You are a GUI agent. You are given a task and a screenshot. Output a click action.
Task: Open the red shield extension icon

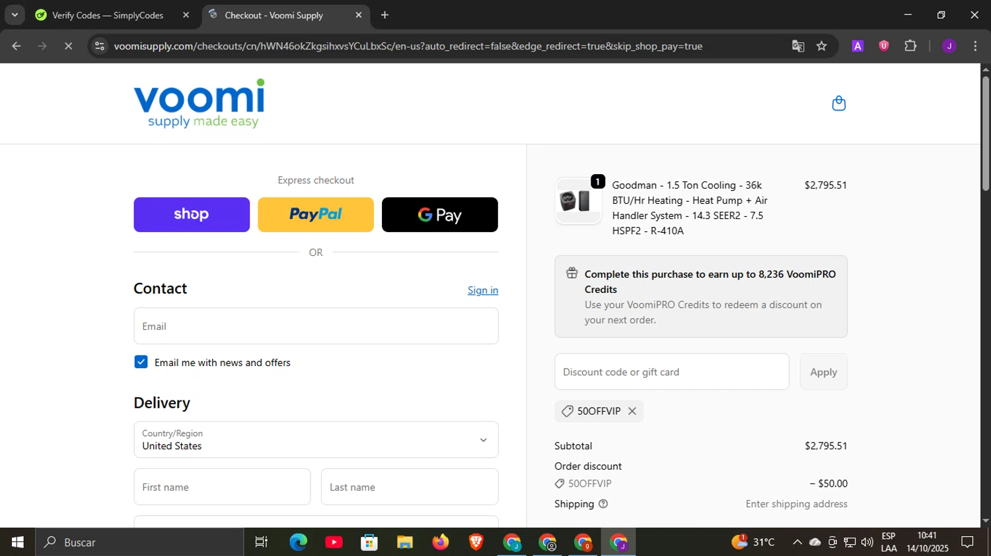883,46
